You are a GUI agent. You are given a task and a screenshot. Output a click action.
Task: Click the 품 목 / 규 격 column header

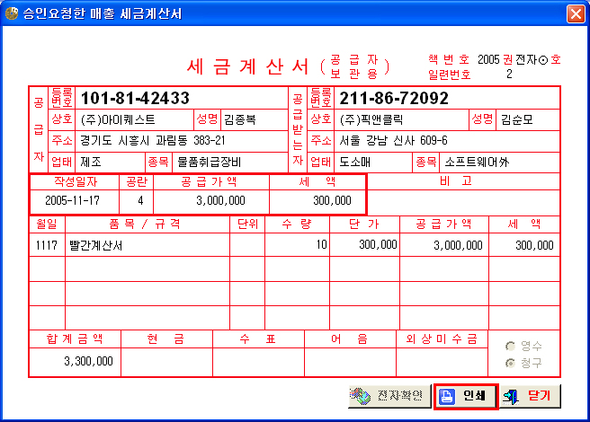145,224
